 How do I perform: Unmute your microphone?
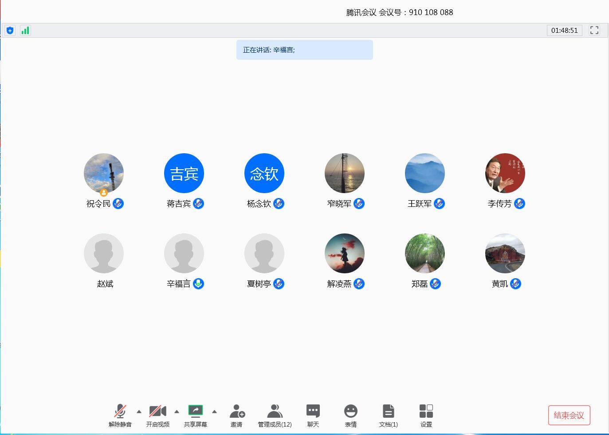point(120,415)
